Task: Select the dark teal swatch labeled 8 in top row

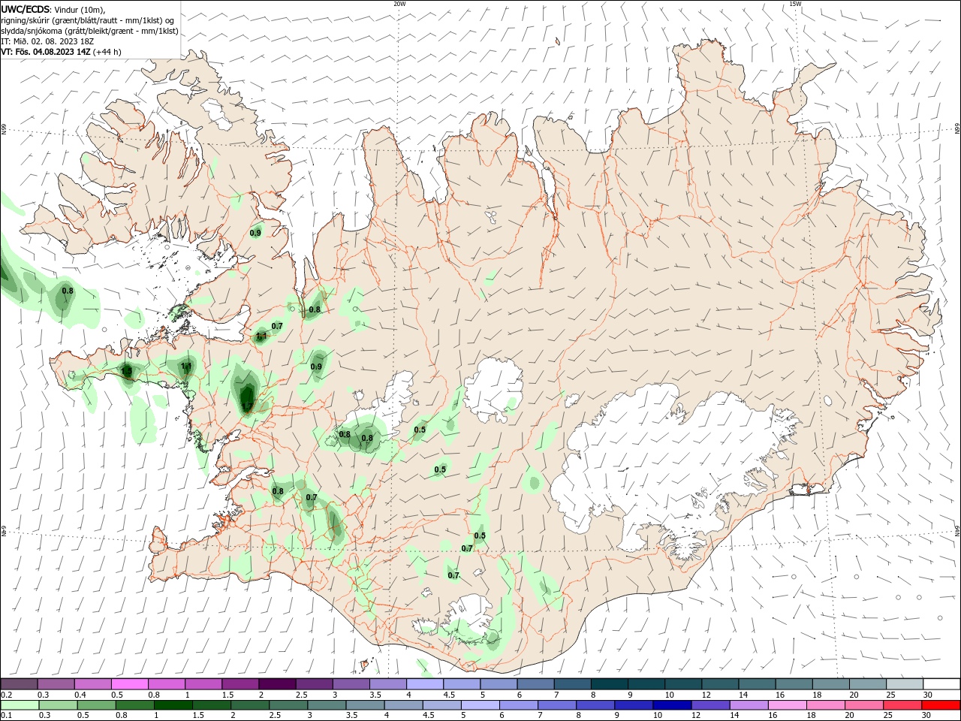Action: pyautogui.click(x=609, y=683)
